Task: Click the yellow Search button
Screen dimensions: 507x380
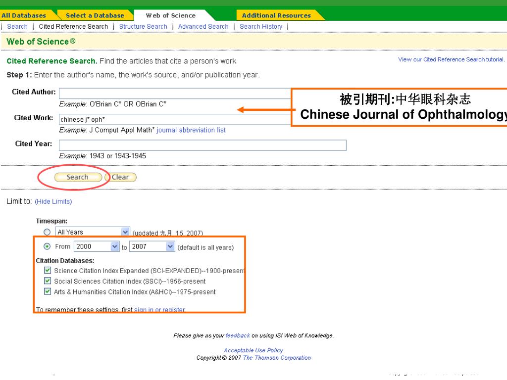Action: [78, 177]
